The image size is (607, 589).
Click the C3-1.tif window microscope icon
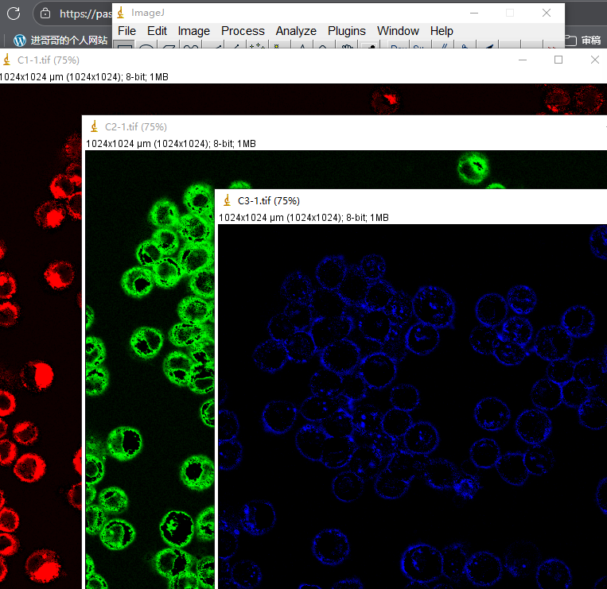227,200
